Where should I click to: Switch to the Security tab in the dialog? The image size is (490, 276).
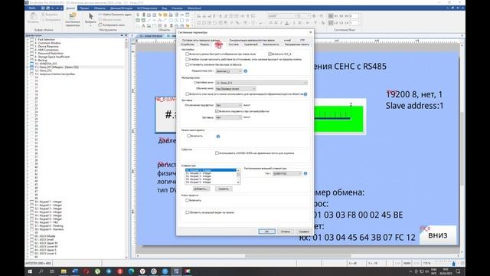[x=271, y=44]
